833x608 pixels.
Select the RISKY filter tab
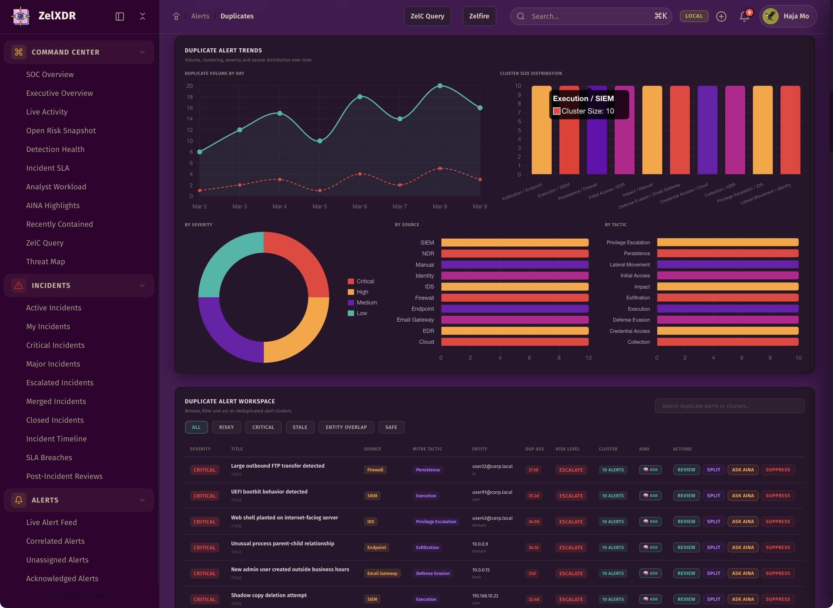[227, 427]
